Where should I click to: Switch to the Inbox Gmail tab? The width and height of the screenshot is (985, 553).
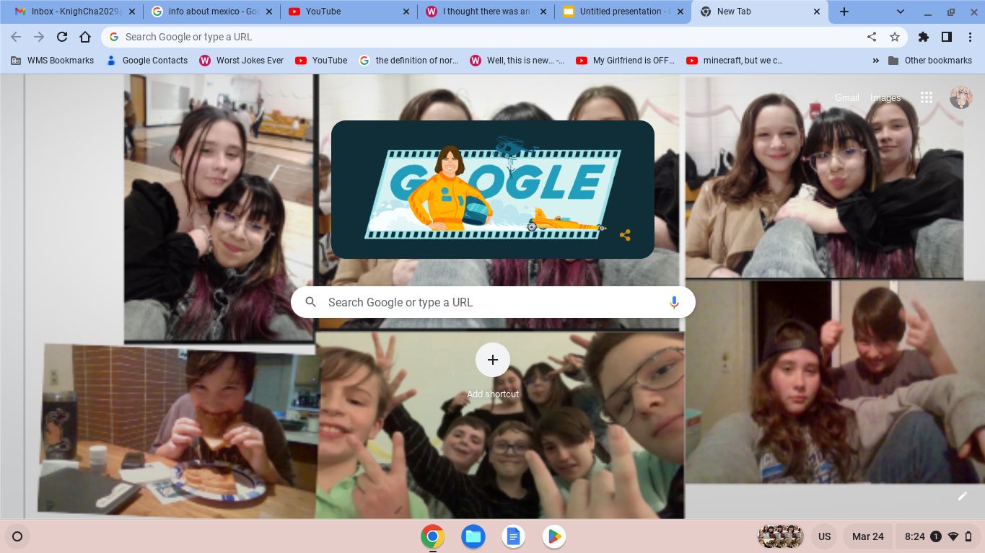pos(72,12)
